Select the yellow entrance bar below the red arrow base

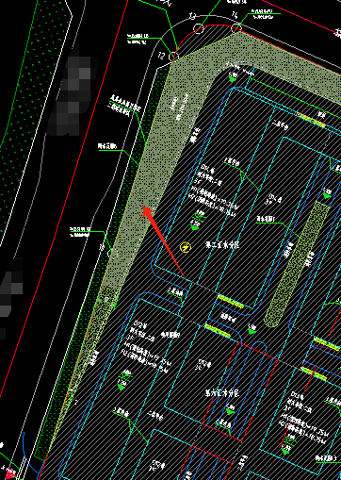tap(230, 302)
